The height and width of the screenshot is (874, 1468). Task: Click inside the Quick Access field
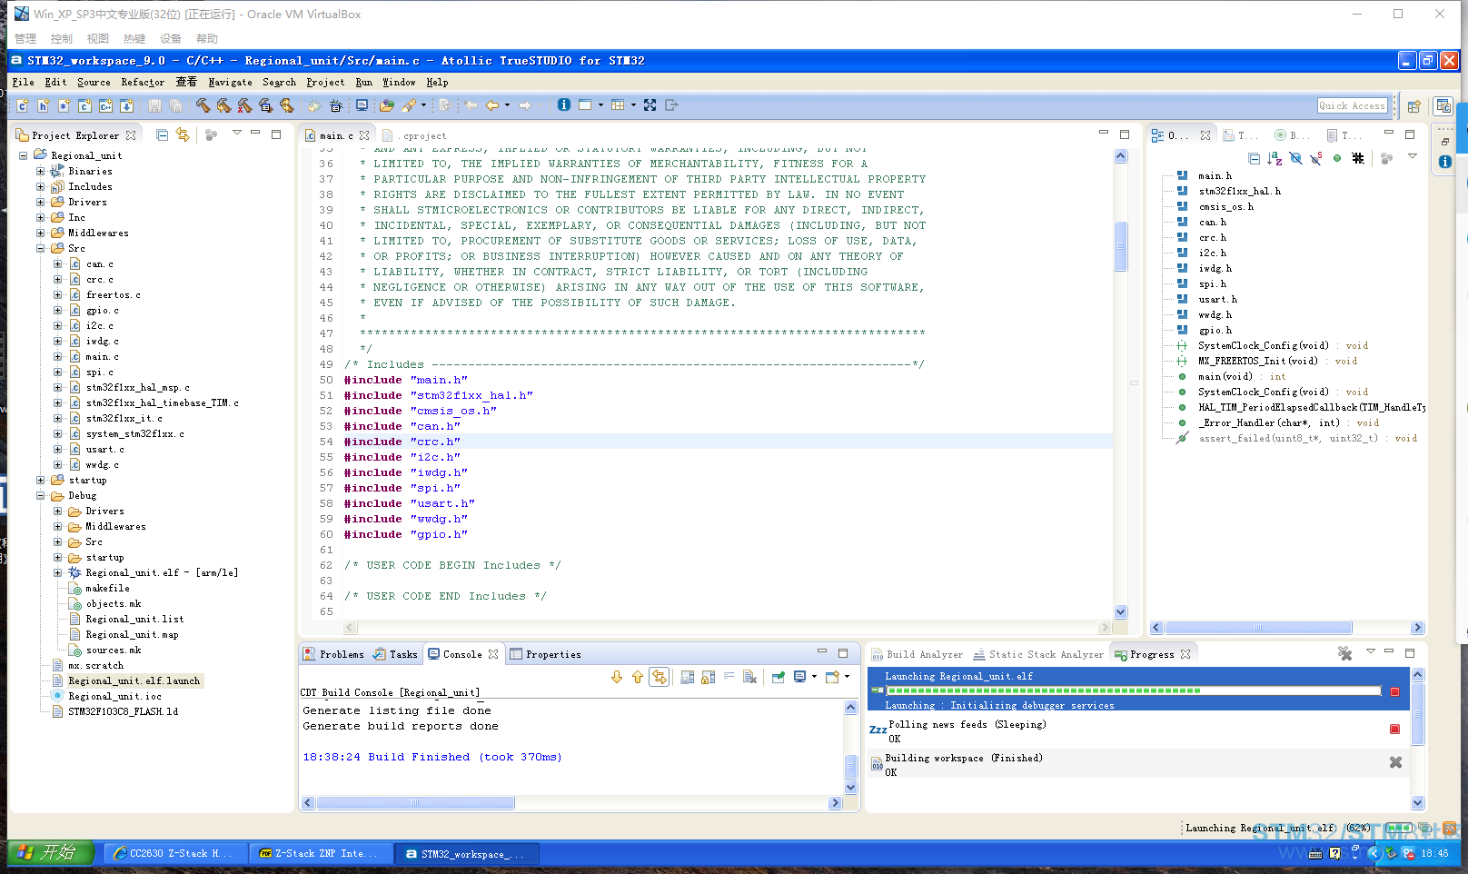click(1354, 105)
